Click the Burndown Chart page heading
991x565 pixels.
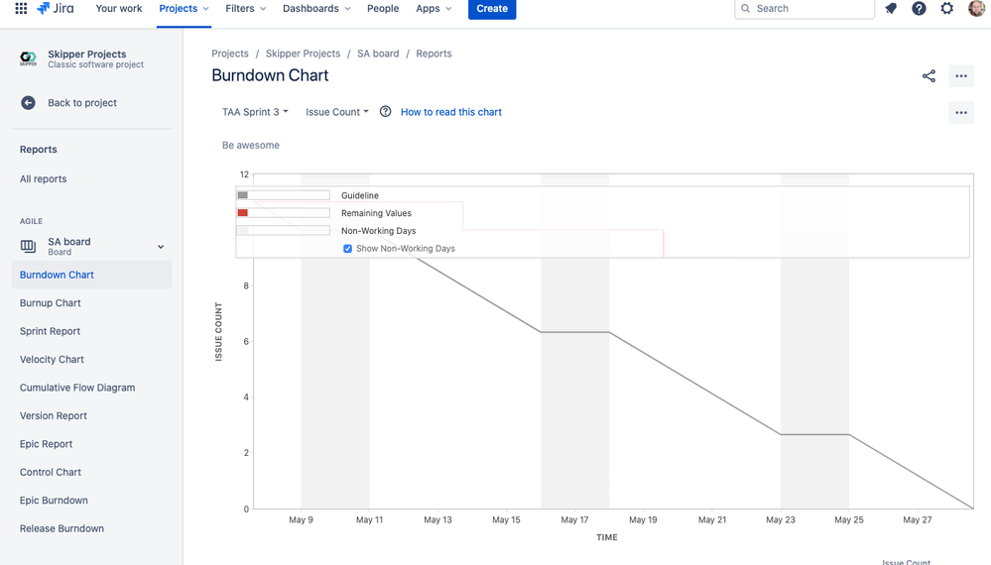click(270, 75)
